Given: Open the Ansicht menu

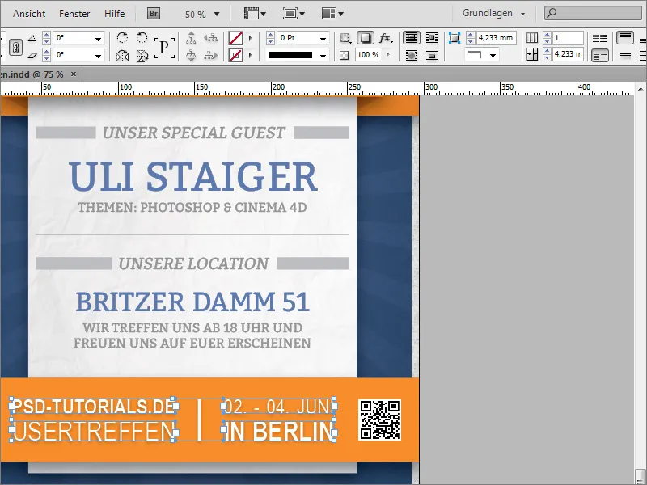Looking at the screenshot, I should pos(29,14).
